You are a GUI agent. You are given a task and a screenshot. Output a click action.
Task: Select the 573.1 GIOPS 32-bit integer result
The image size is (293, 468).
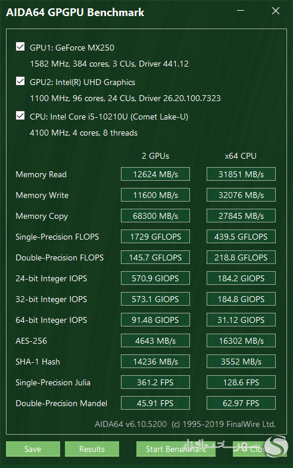pyautogui.click(x=155, y=299)
